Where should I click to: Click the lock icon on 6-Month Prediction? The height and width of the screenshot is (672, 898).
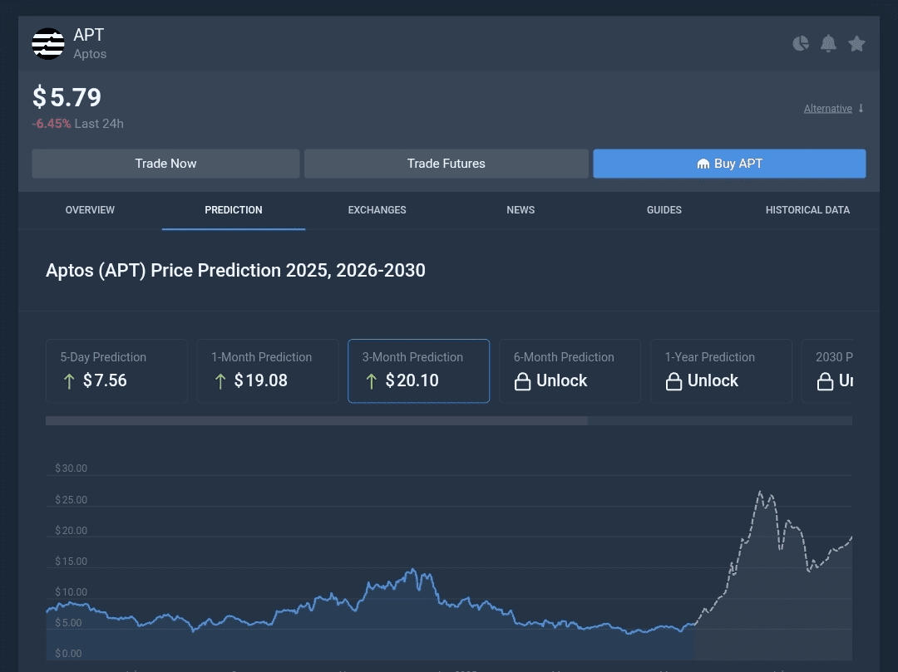(x=522, y=381)
